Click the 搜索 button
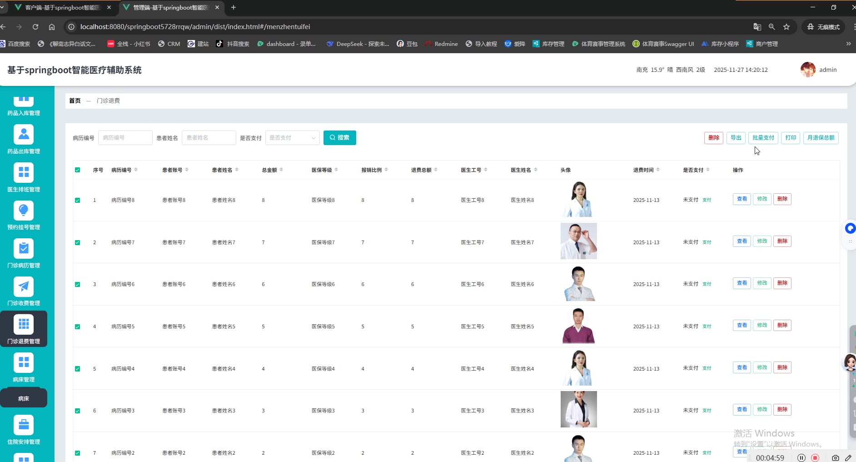The image size is (856, 462). [340, 138]
